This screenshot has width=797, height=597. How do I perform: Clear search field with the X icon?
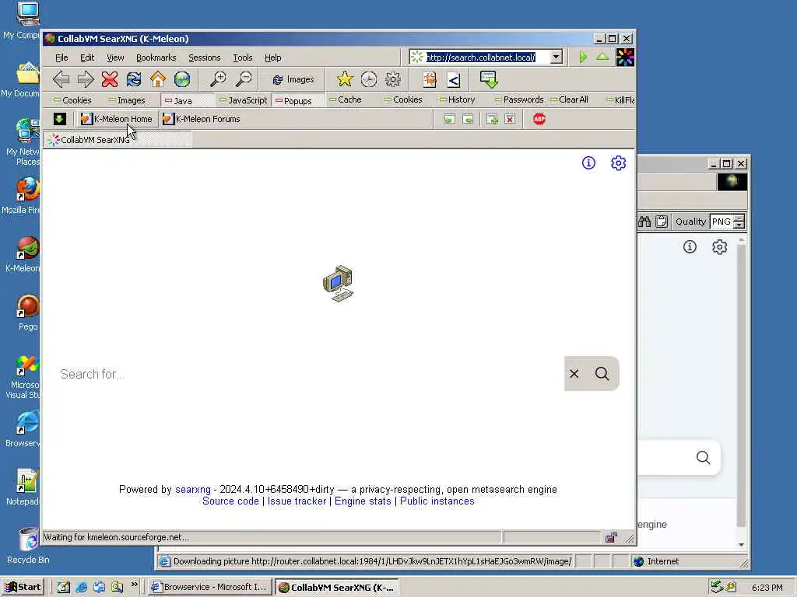[x=574, y=374]
